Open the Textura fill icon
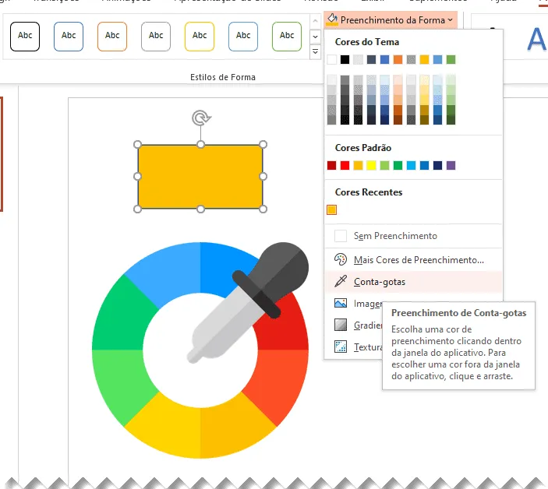Viewport: 548px width, 489px height. pyautogui.click(x=341, y=347)
